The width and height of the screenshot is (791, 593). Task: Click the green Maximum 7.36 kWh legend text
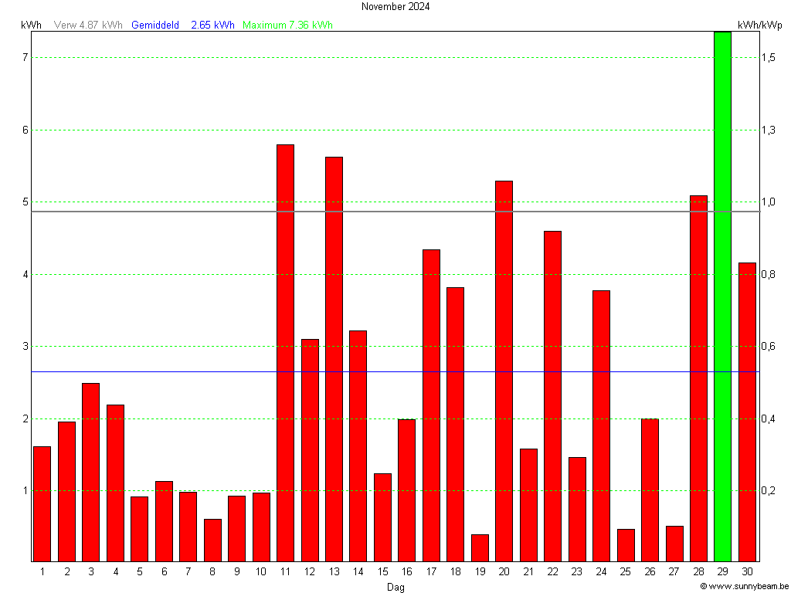[x=287, y=25]
